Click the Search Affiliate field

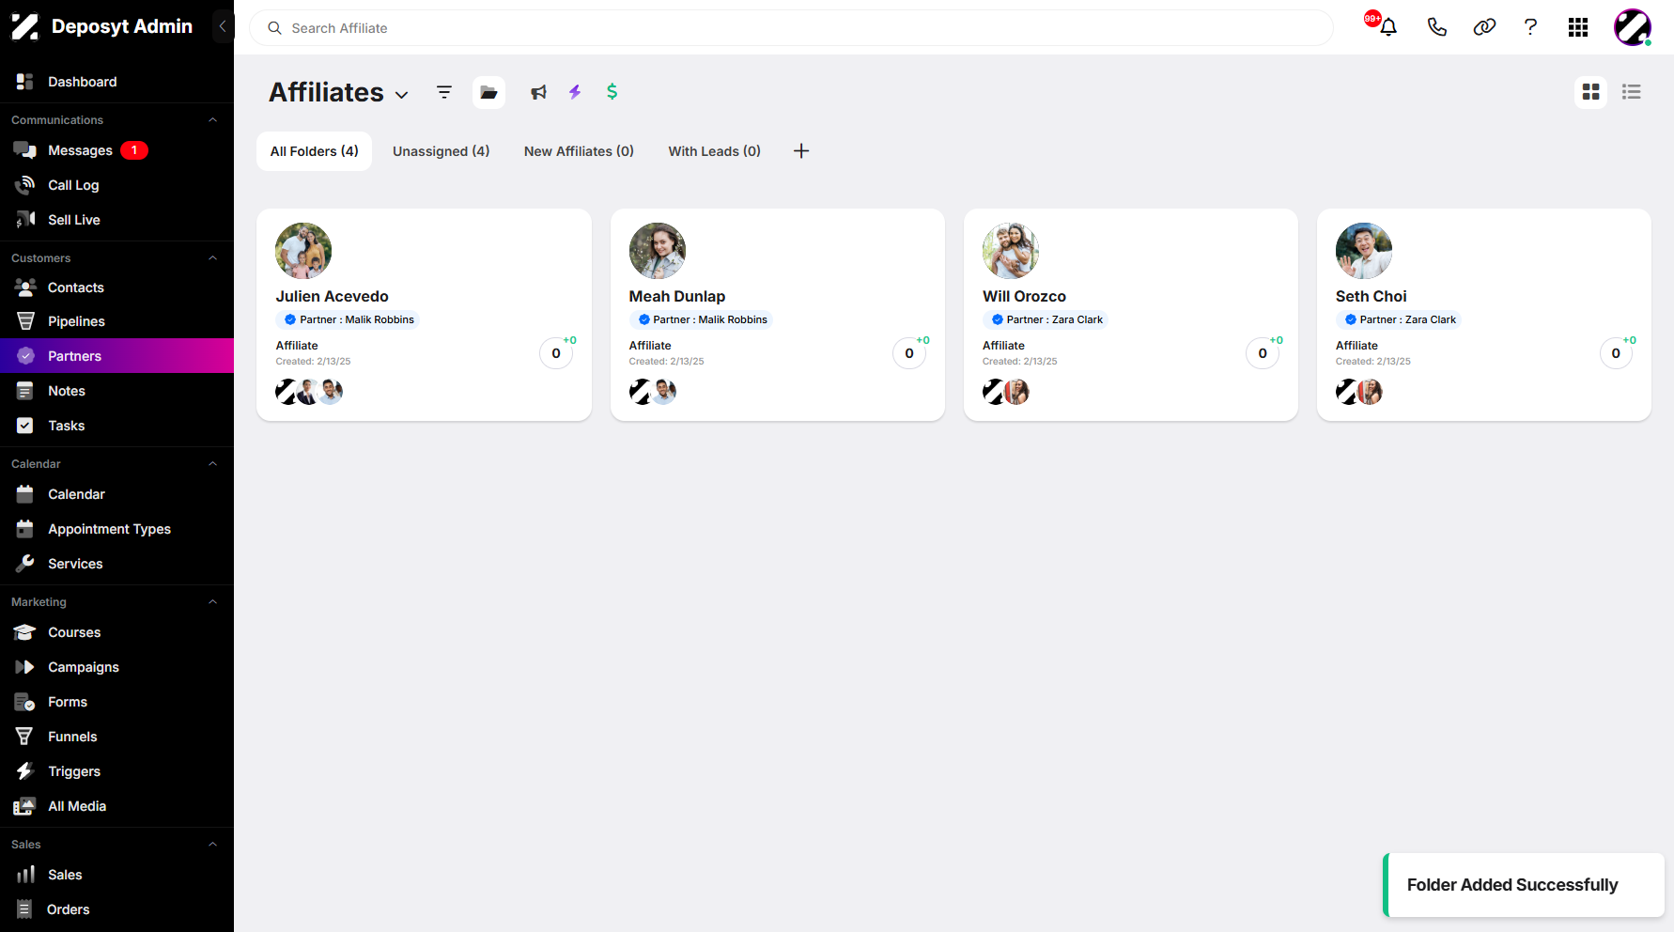tap(791, 28)
